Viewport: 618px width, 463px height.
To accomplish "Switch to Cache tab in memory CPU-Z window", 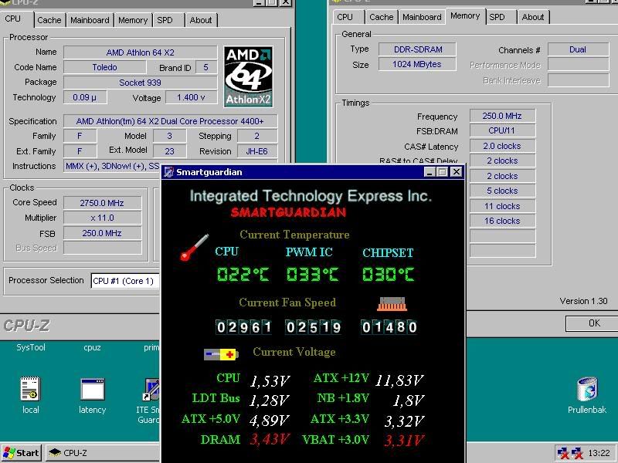I will point(381,17).
